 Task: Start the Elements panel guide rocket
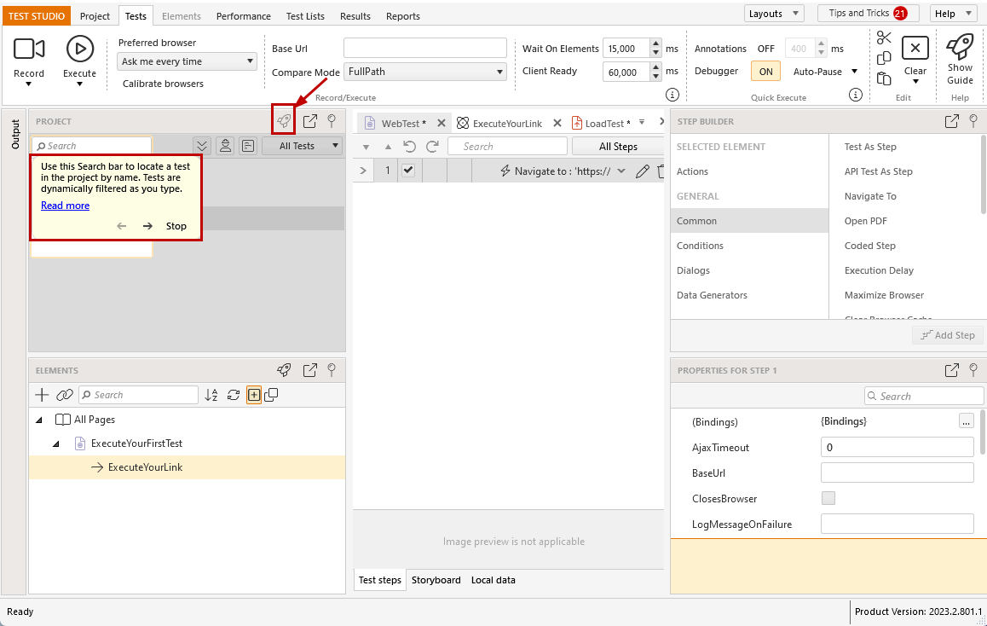tap(284, 370)
